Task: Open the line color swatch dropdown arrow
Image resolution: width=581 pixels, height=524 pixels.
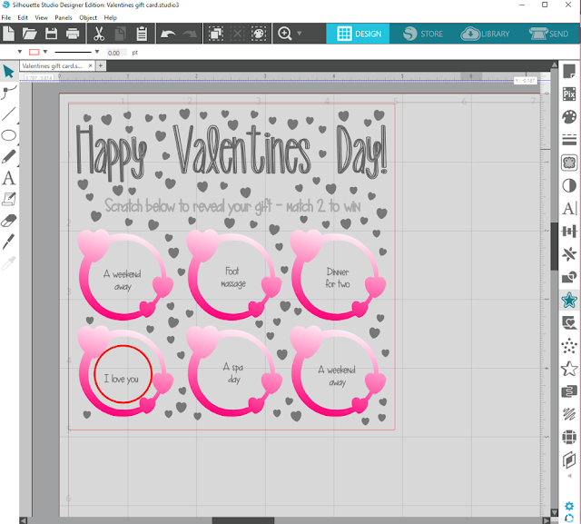Action: [45, 52]
